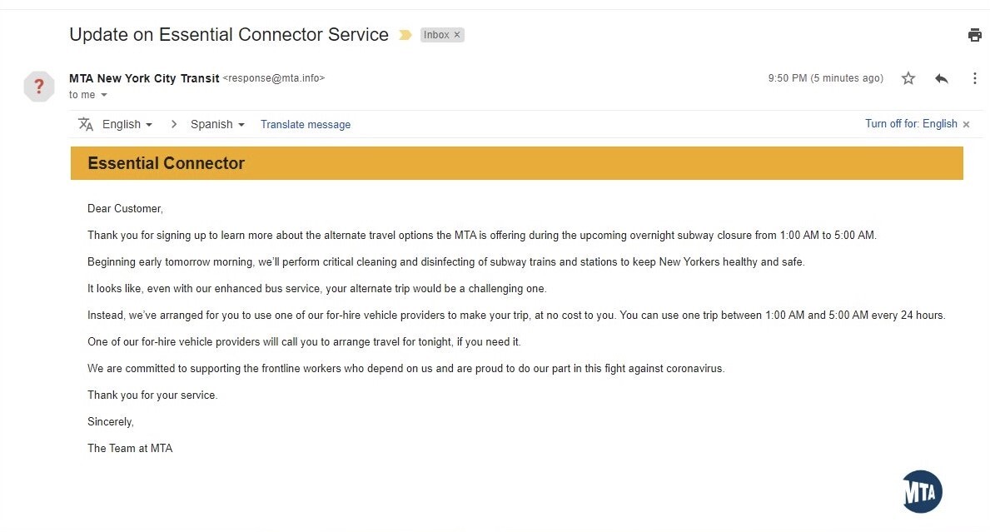990x532 pixels.
Task: Click the translate language icon
Action: (x=86, y=124)
